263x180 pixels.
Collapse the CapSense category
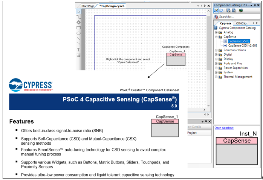click(216, 36)
